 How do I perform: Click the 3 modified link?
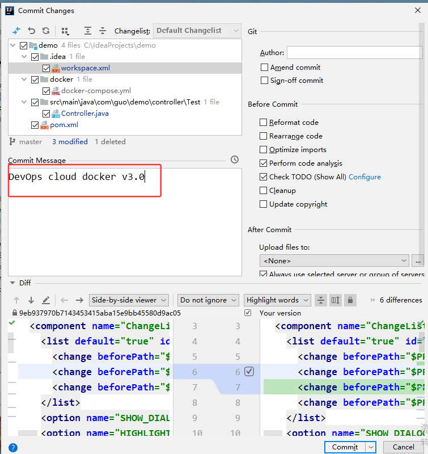coord(70,141)
